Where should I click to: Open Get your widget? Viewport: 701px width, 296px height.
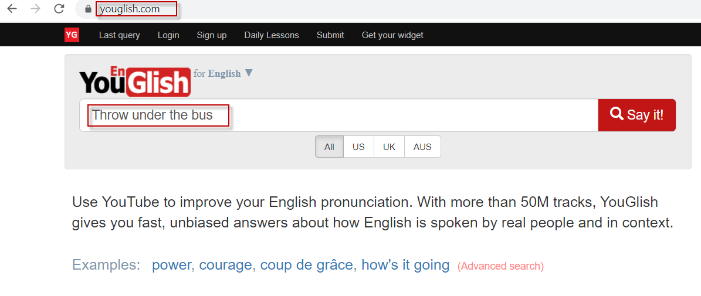[x=392, y=35]
